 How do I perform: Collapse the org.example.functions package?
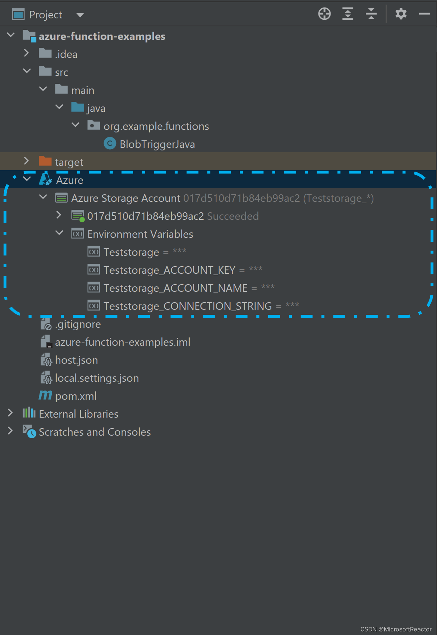(x=76, y=125)
